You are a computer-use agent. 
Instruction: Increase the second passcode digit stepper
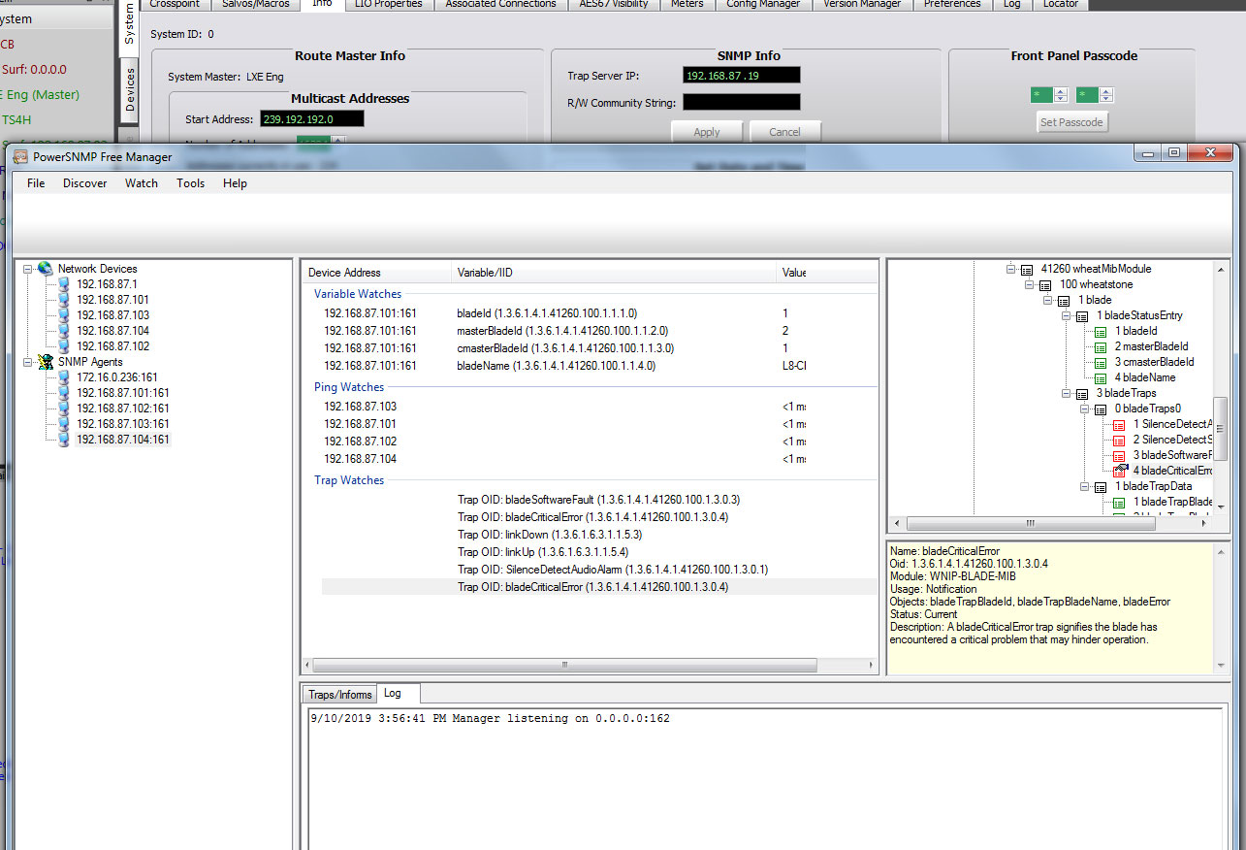(x=1106, y=91)
